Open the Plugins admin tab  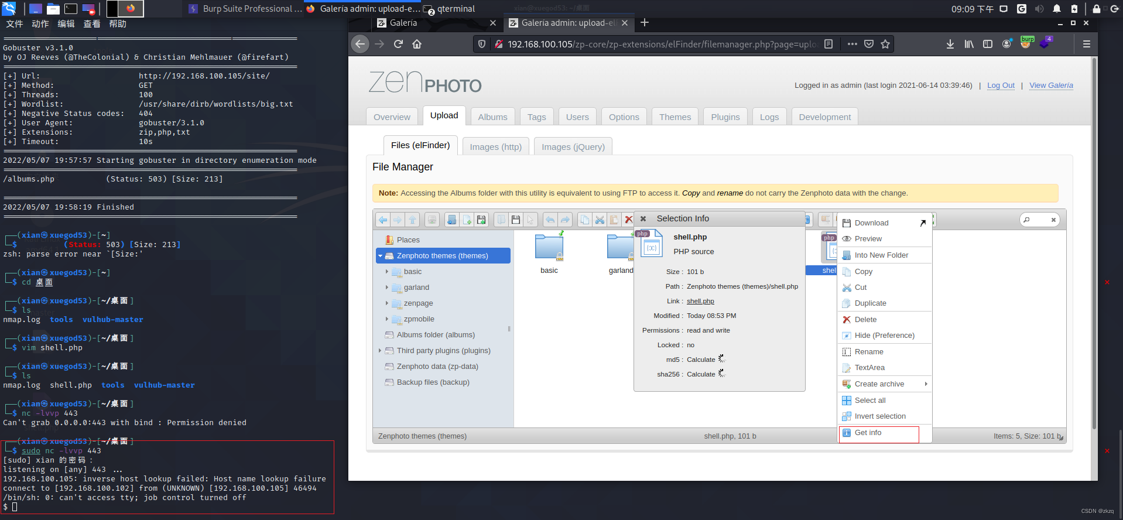pyautogui.click(x=725, y=117)
